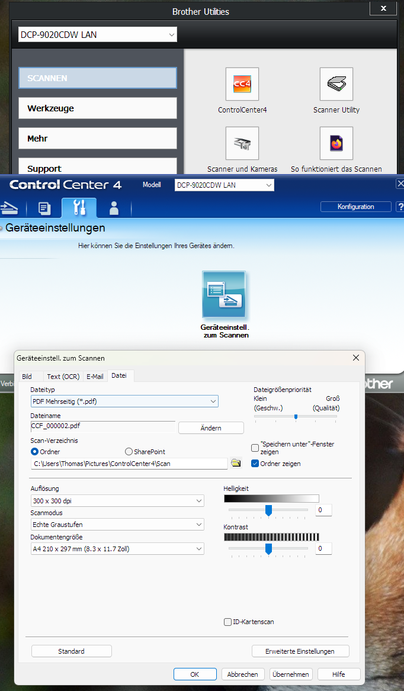Switch to the Text (OCR) tab
Image resolution: width=404 pixels, height=691 pixels.
63,377
